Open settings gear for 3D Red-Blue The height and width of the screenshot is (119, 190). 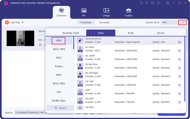click(179, 68)
